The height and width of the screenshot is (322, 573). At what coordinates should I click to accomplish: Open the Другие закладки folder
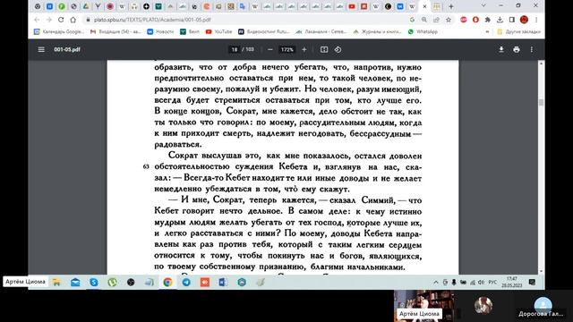pos(518,32)
